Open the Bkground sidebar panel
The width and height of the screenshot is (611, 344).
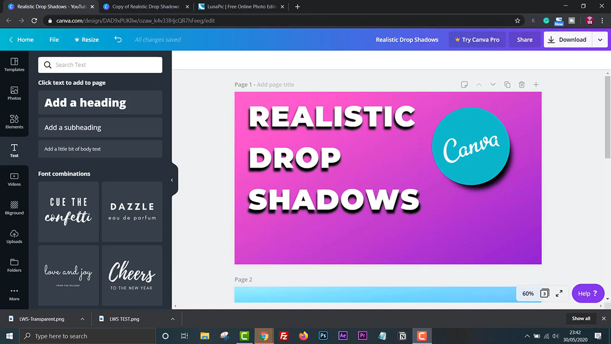(14, 208)
